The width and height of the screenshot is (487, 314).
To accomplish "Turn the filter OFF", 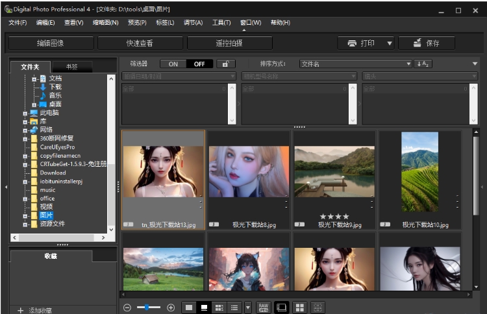I will [x=199, y=64].
